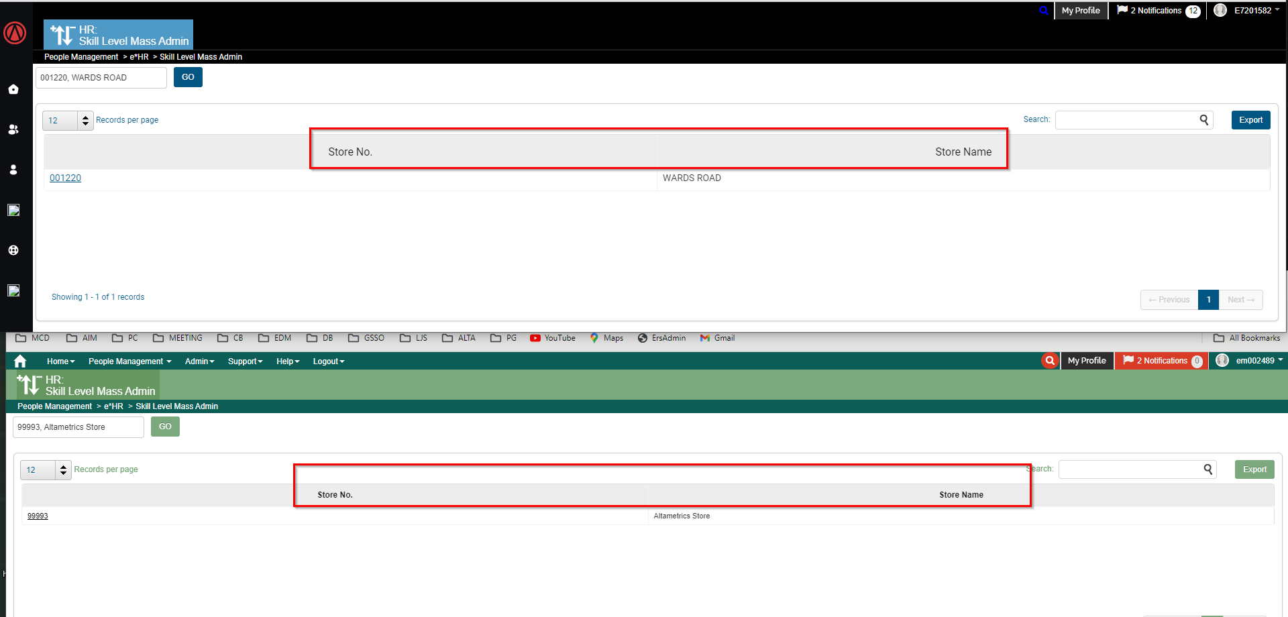Expand the em002489 user dropdown
This screenshot has width=1288, height=617.
1259,361
